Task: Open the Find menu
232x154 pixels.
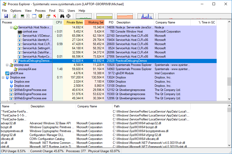Action: pyautogui.click(x=52, y=11)
